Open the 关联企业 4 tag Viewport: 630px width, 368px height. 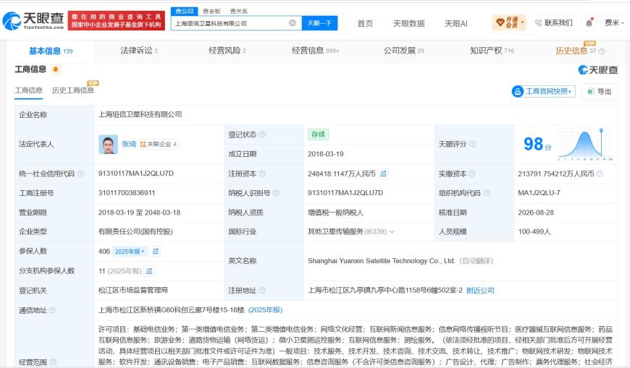tap(159, 144)
